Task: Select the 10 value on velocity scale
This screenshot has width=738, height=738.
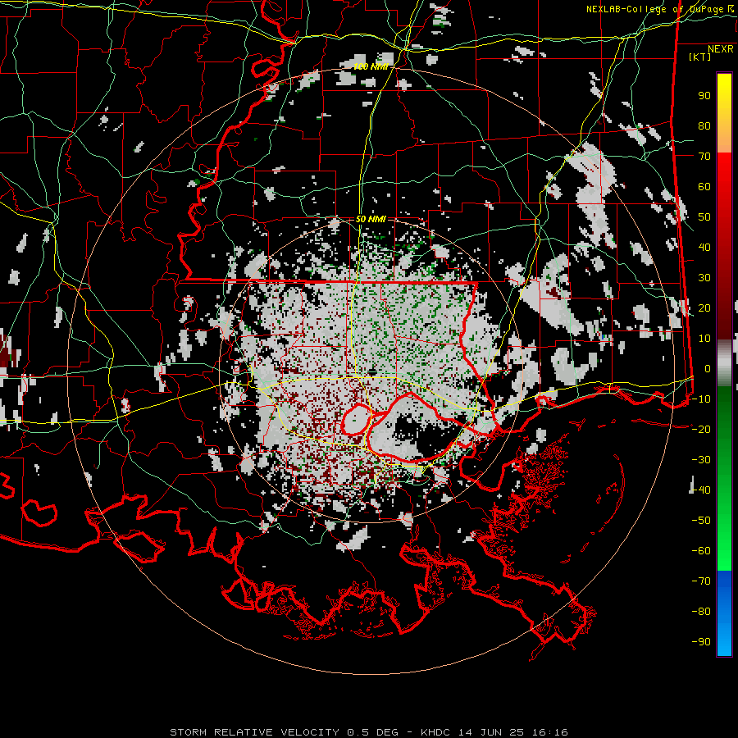Action: click(x=704, y=339)
